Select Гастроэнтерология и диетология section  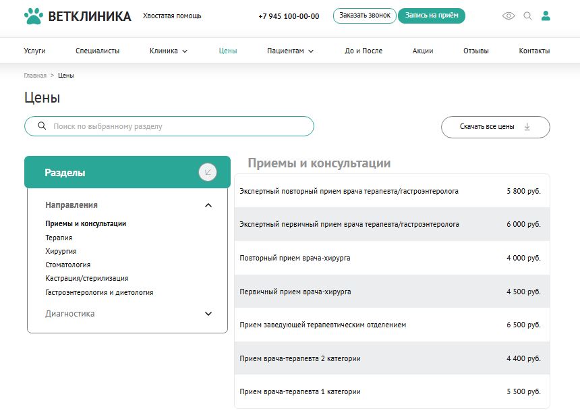[x=99, y=292]
